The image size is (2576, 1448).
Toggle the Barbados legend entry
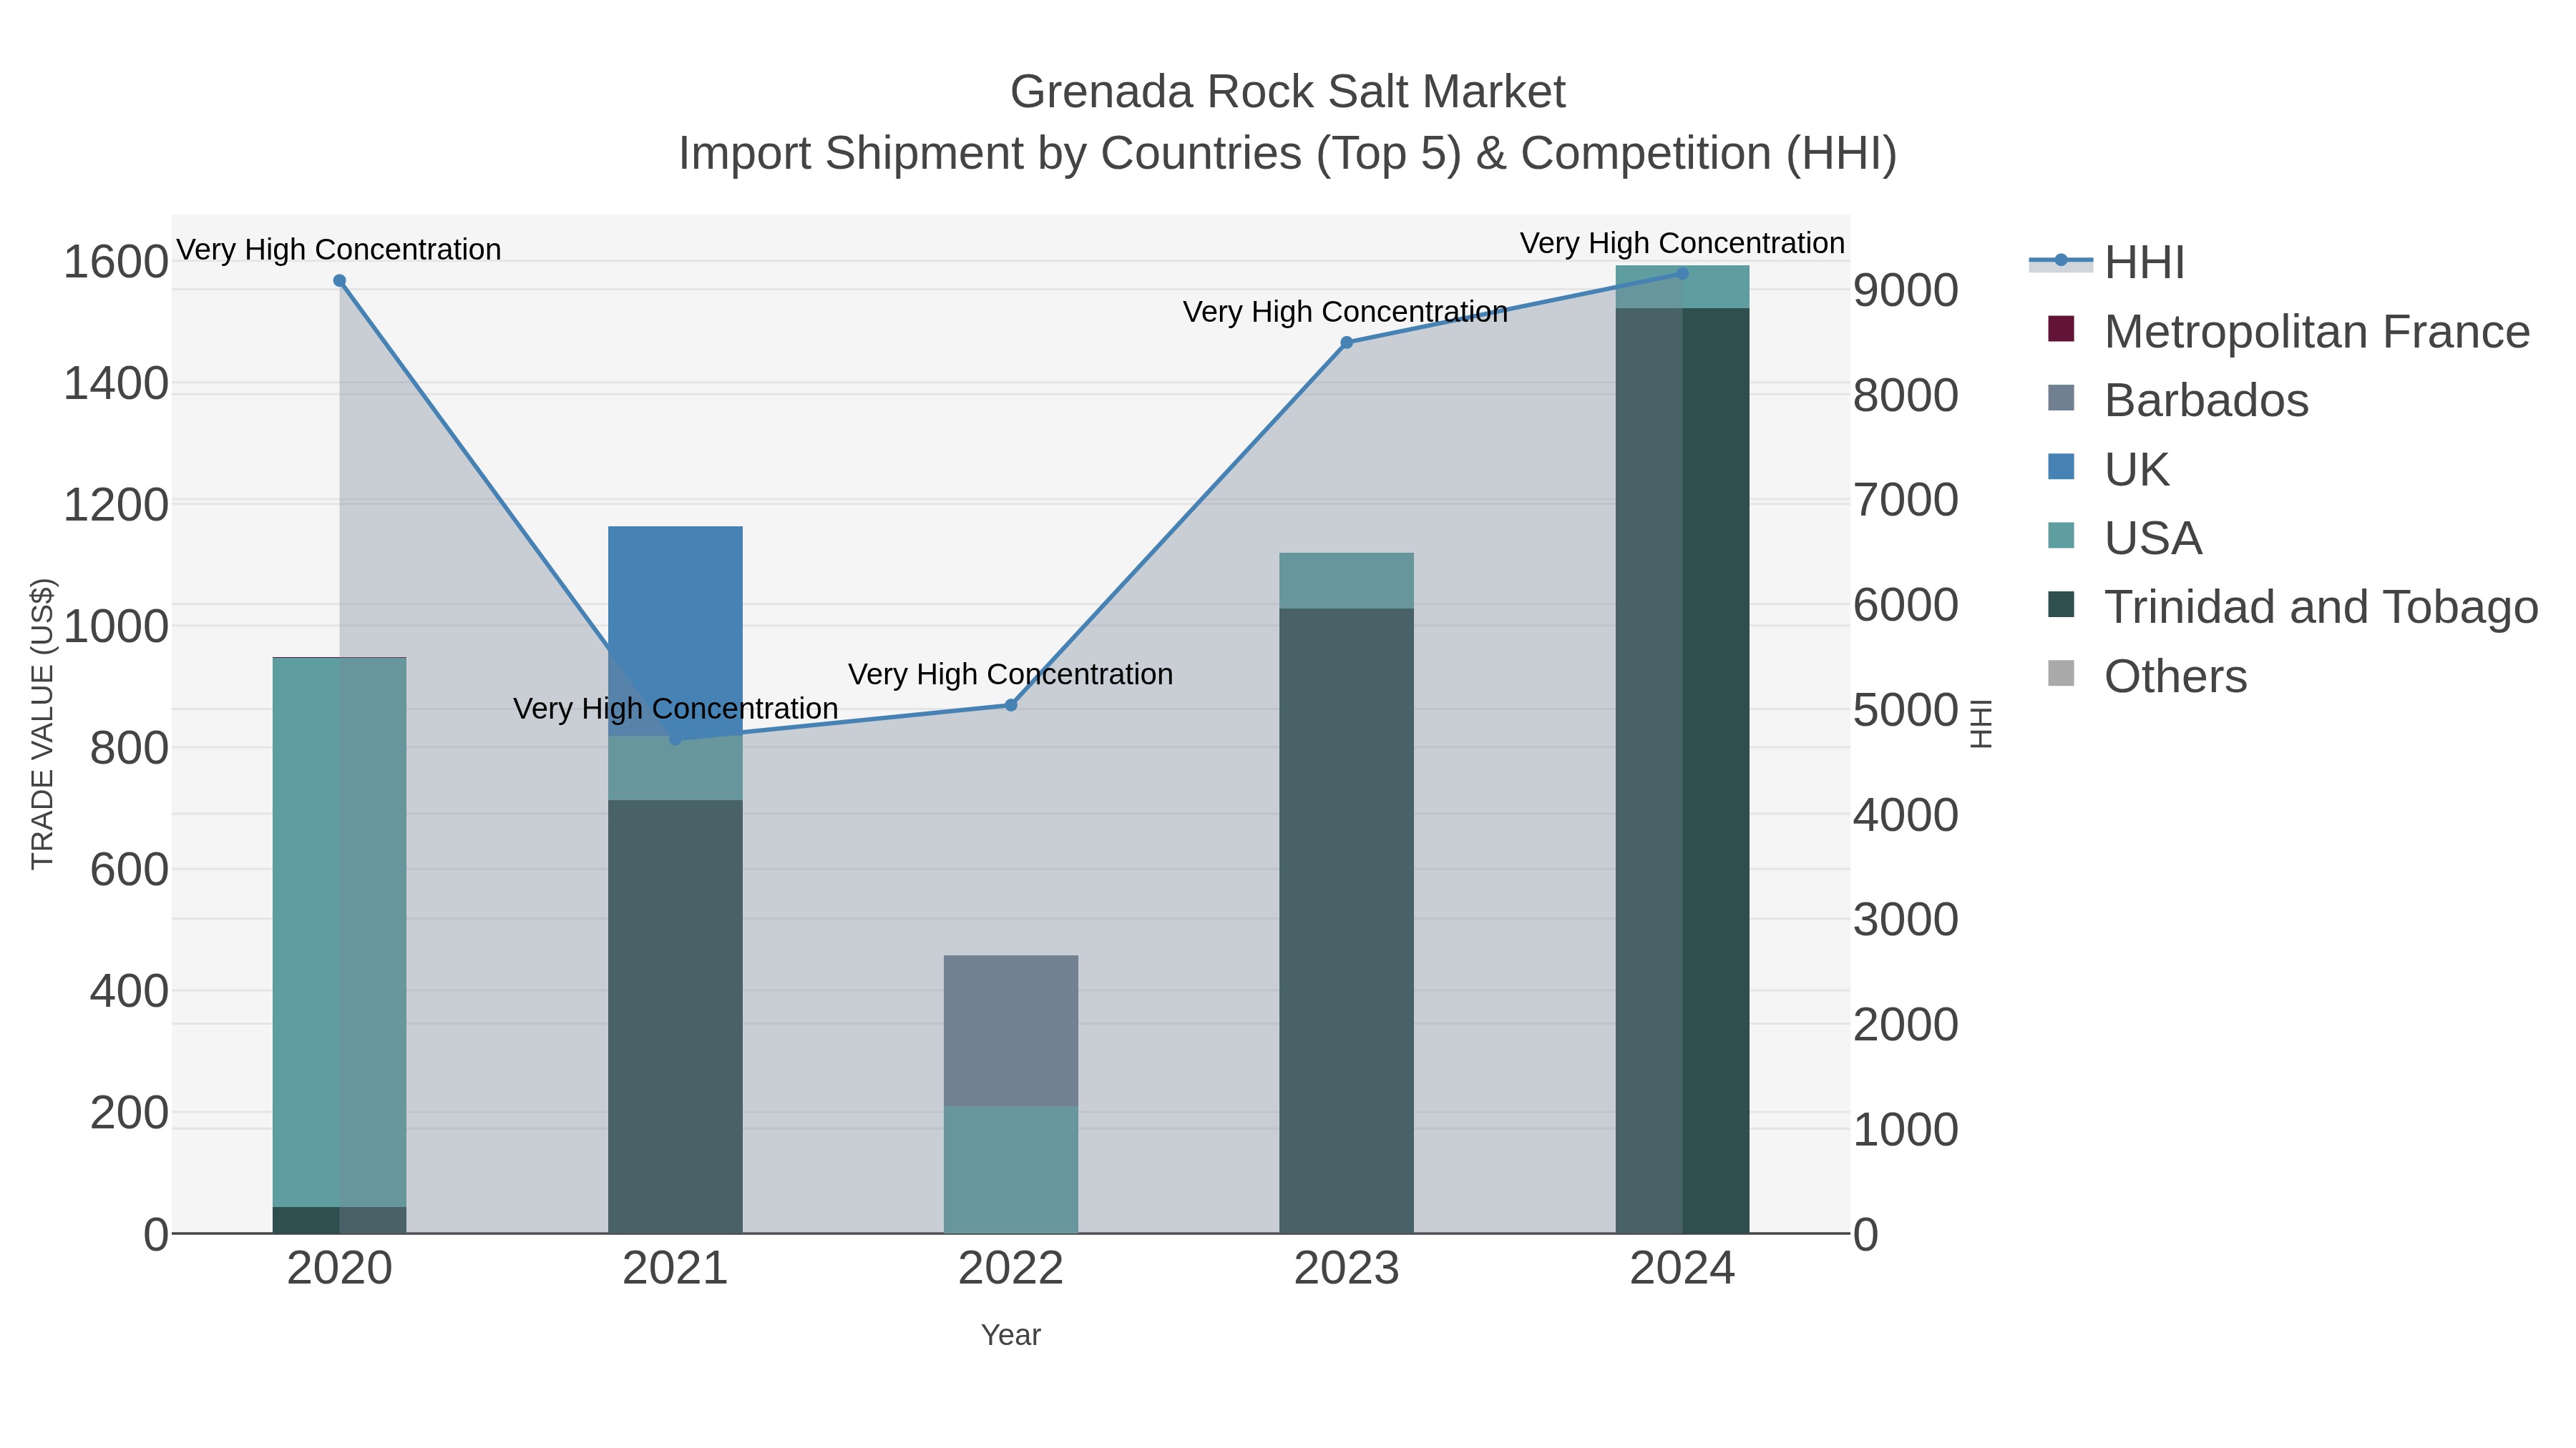(2178, 400)
